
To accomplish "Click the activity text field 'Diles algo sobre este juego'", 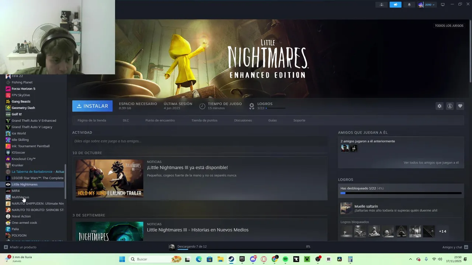I will [200, 141].
